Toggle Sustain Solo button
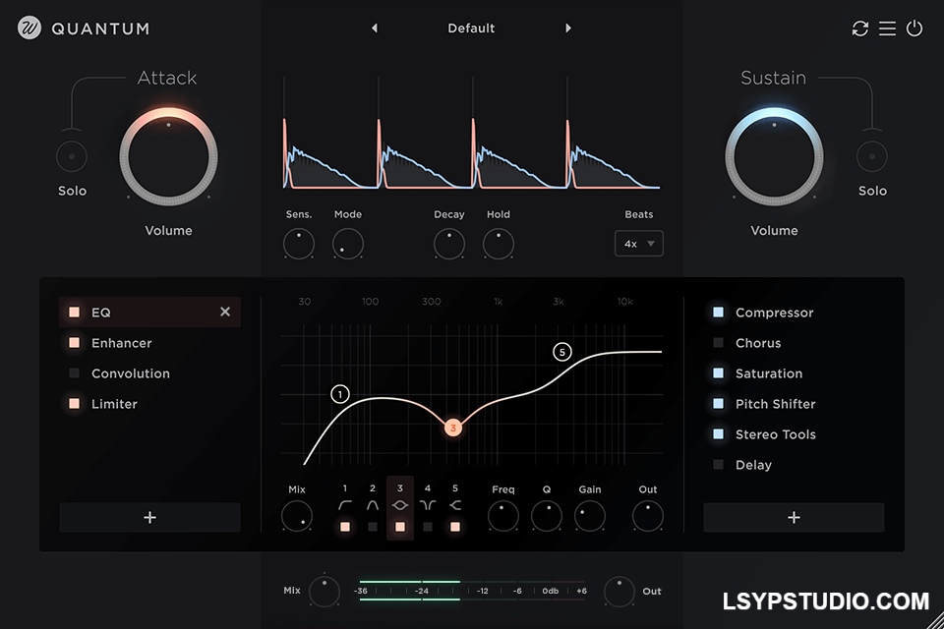Viewport: 944px width, 629px height. [872, 156]
